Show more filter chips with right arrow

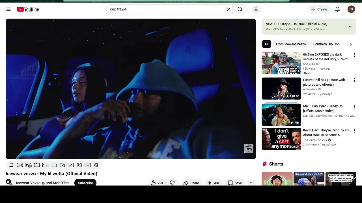351,44
